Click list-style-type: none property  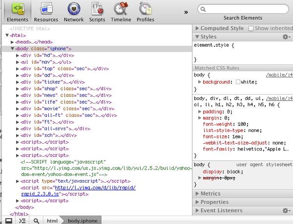pyautogui.click(x=232, y=131)
